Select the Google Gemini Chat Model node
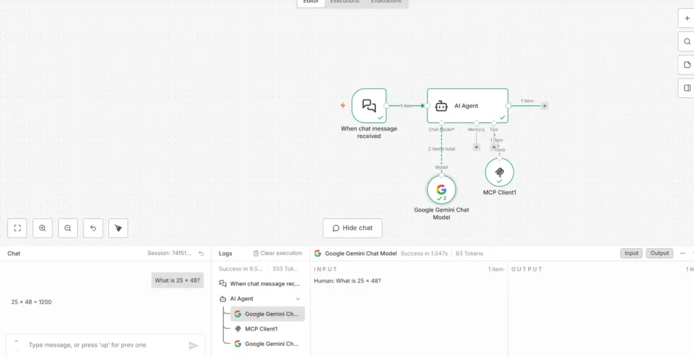The height and width of the screenshot is (357, 694). pos(441,189)
